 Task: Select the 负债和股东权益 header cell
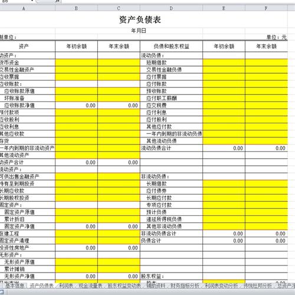click(171, 47)
